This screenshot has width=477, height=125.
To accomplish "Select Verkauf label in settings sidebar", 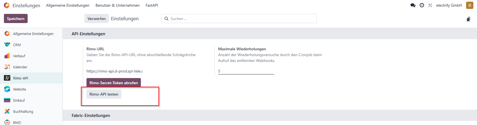I will [19, 56].
